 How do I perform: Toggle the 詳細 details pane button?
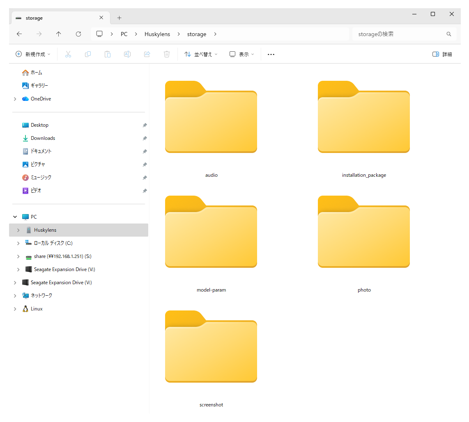click(x=442, y=54)
